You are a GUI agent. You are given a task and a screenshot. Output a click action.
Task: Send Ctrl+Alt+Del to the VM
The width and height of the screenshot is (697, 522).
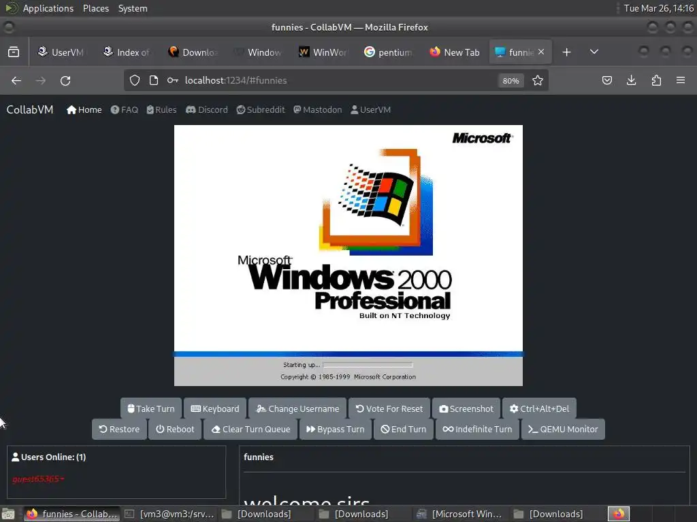540,408
